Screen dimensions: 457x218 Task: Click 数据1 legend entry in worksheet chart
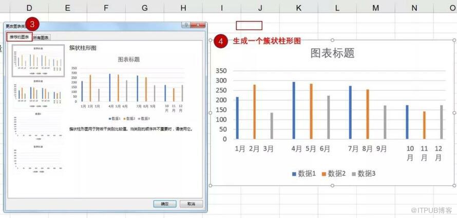[x=304, y=174]
